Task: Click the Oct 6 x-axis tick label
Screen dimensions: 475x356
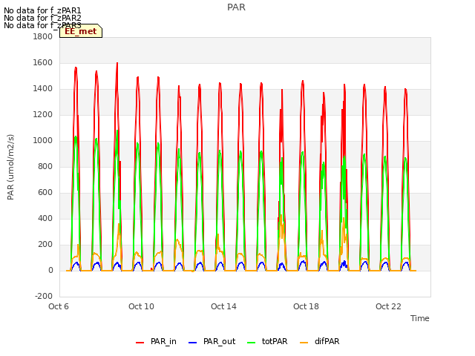Action: point(59,306)
